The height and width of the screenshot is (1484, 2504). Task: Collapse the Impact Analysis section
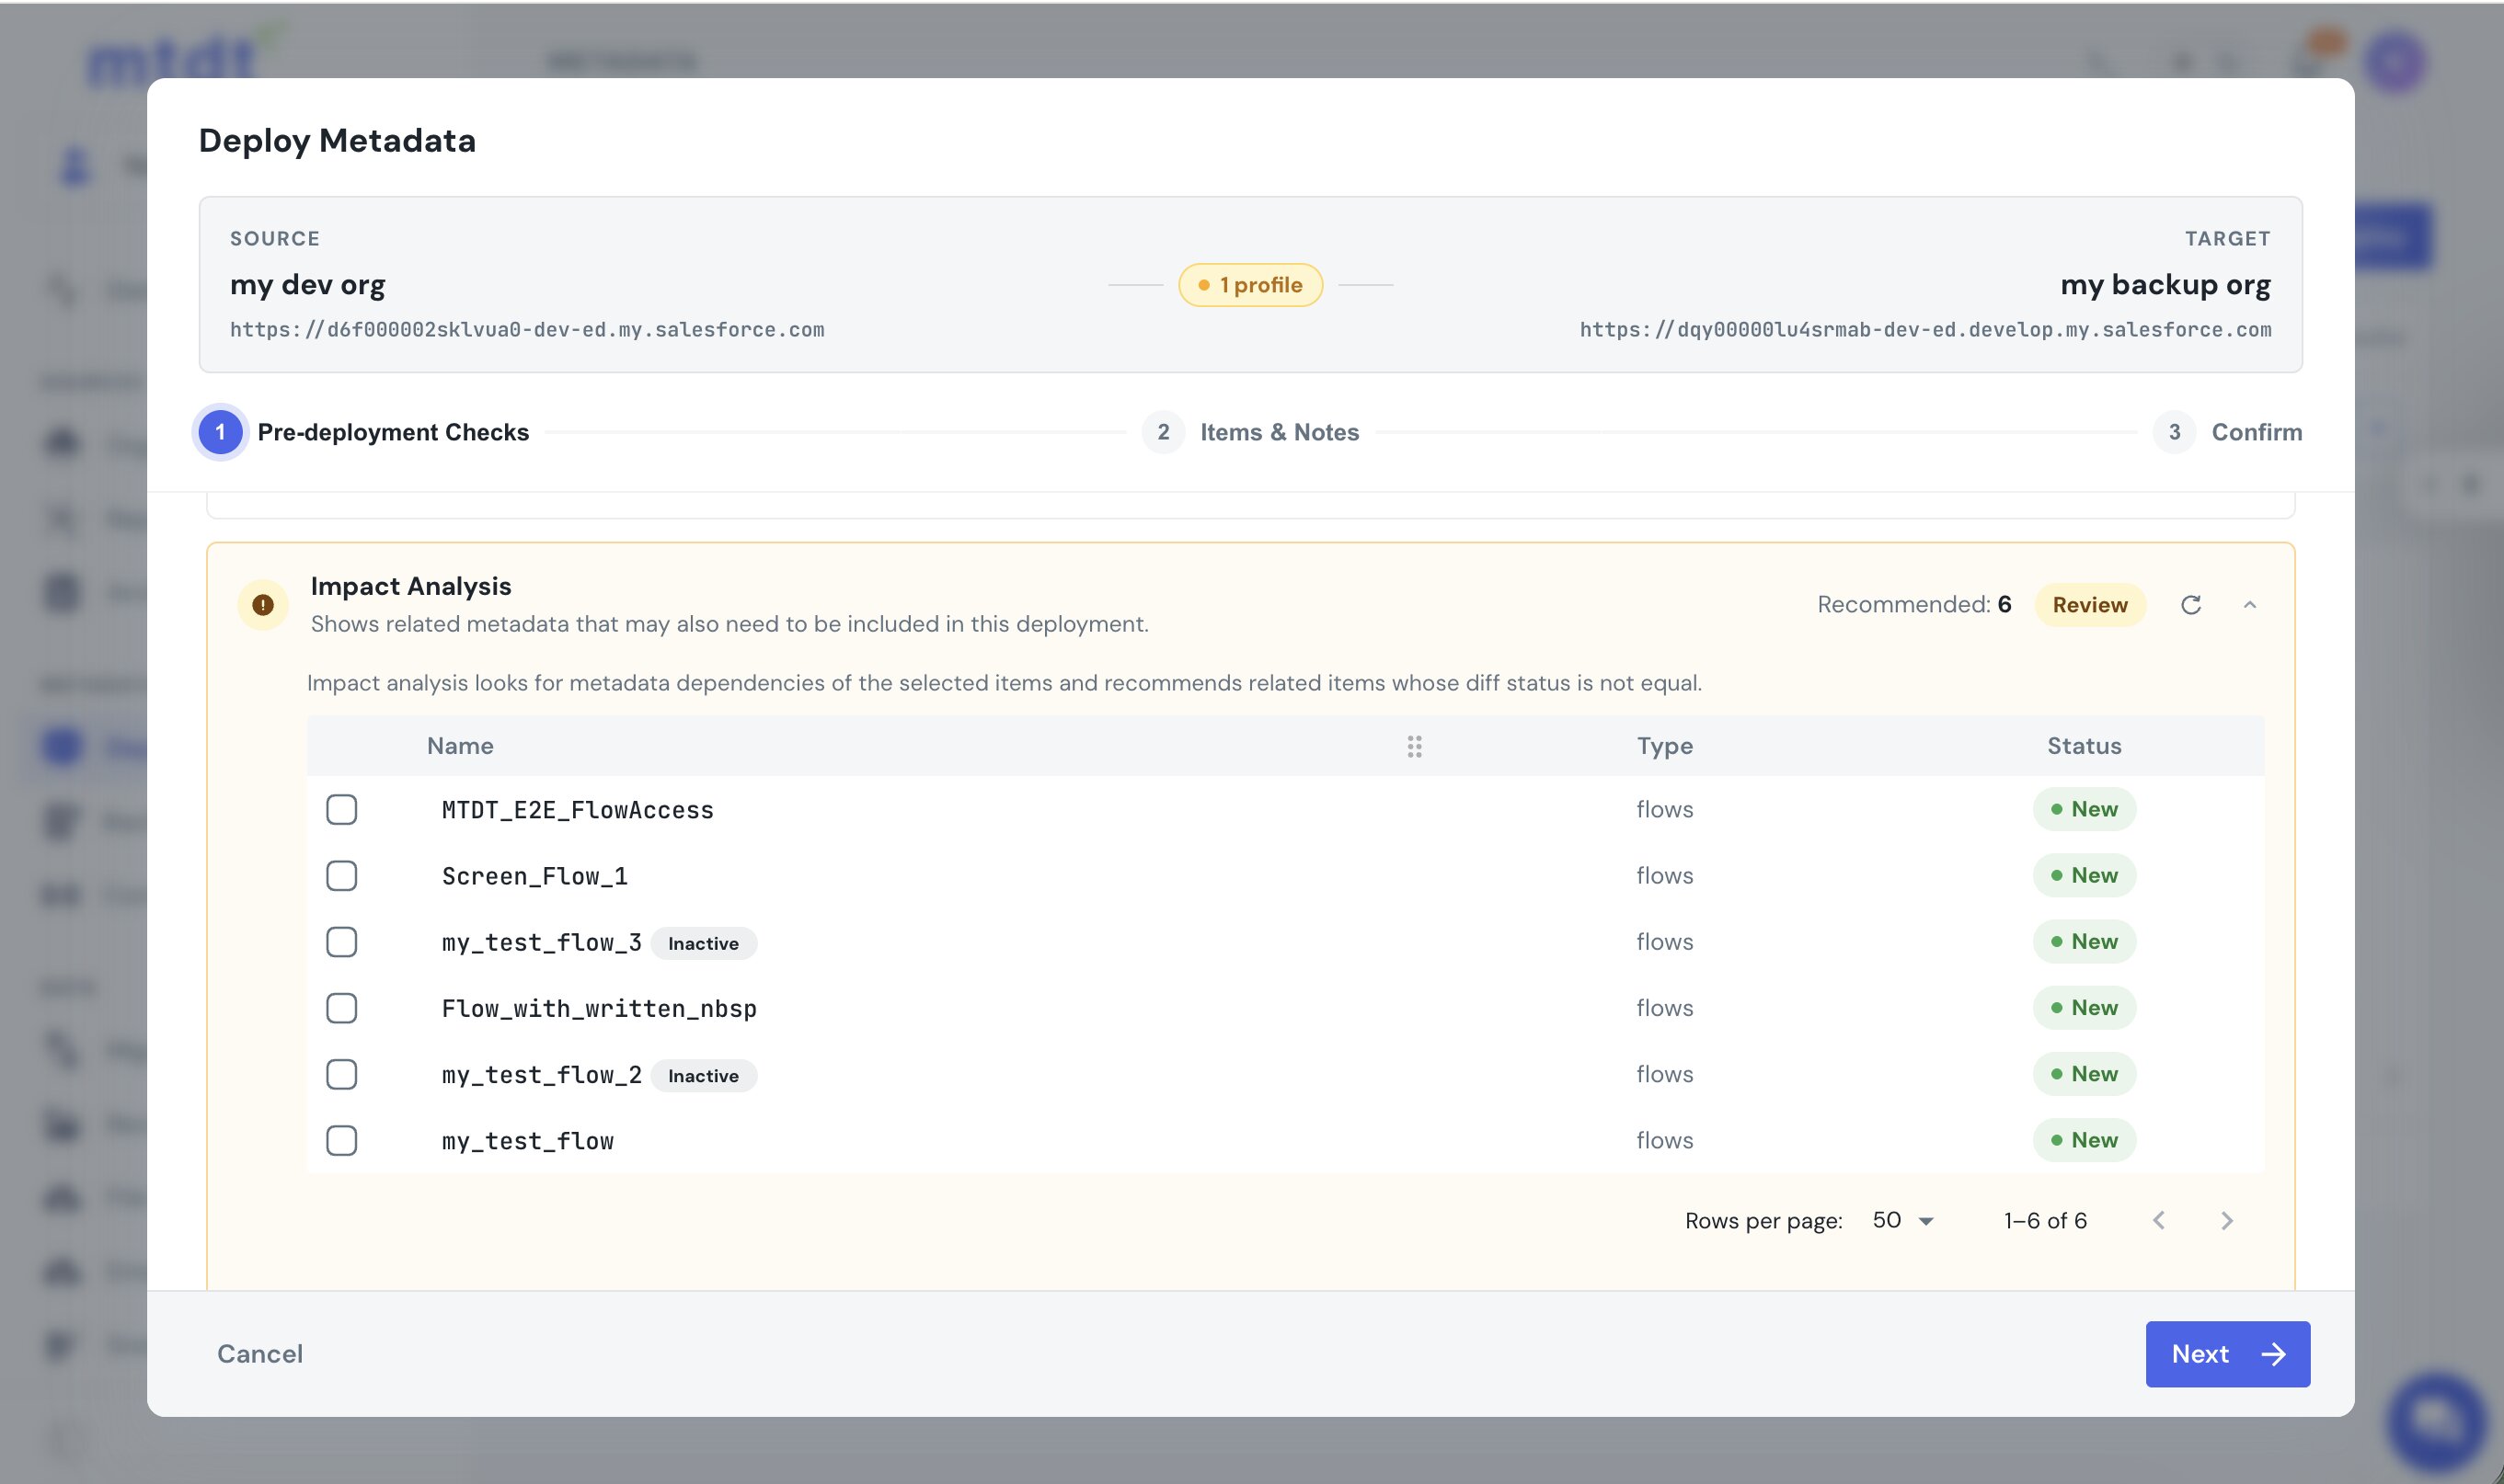[2249, 605]
